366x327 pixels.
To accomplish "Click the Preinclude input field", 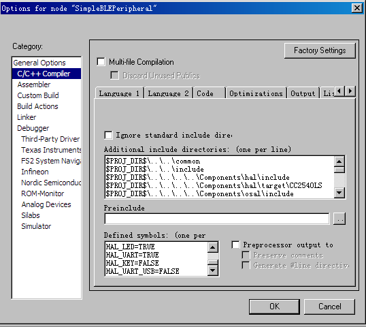I will pyautogui.click(x=217, y=219).
